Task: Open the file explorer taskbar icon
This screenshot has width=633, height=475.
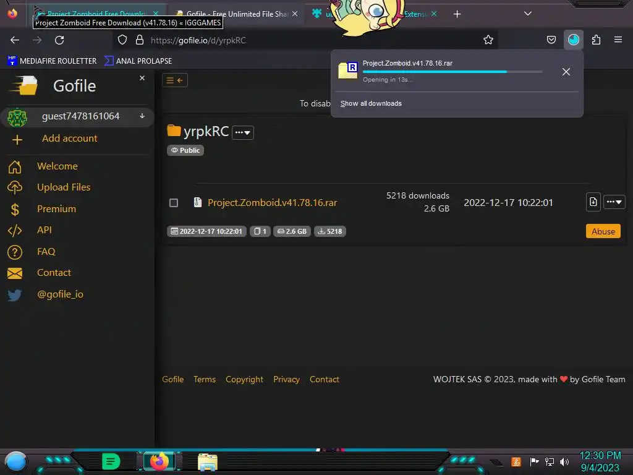Action: pos(208,461)
